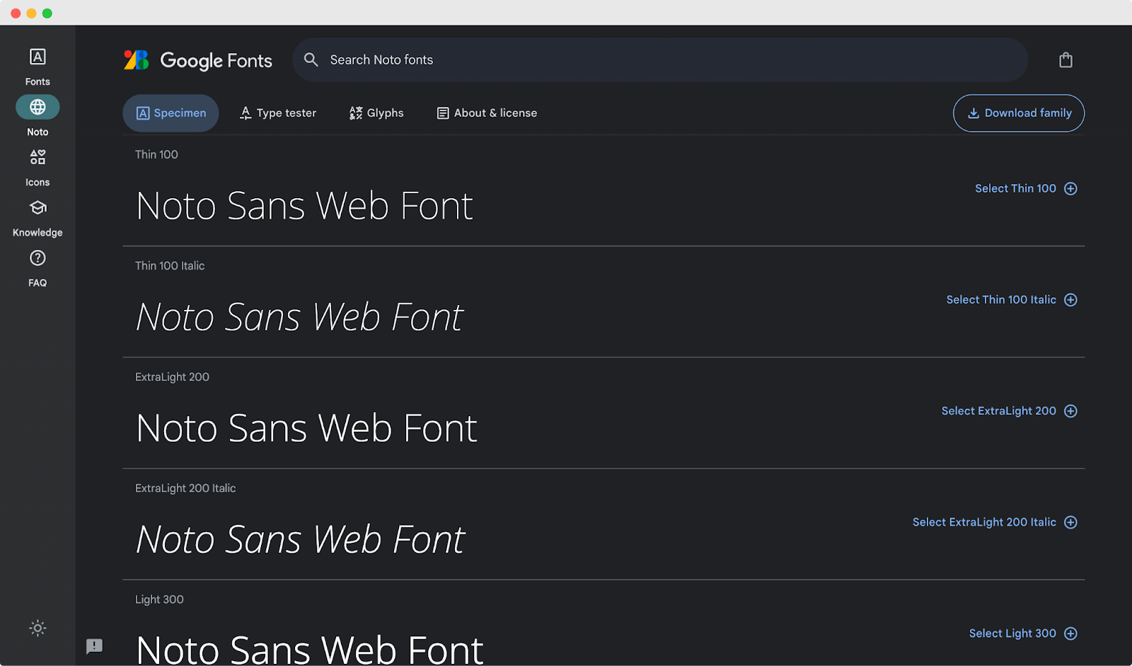Open selected families via the shopping bag icon
1132x666 pixels.
1065,59
